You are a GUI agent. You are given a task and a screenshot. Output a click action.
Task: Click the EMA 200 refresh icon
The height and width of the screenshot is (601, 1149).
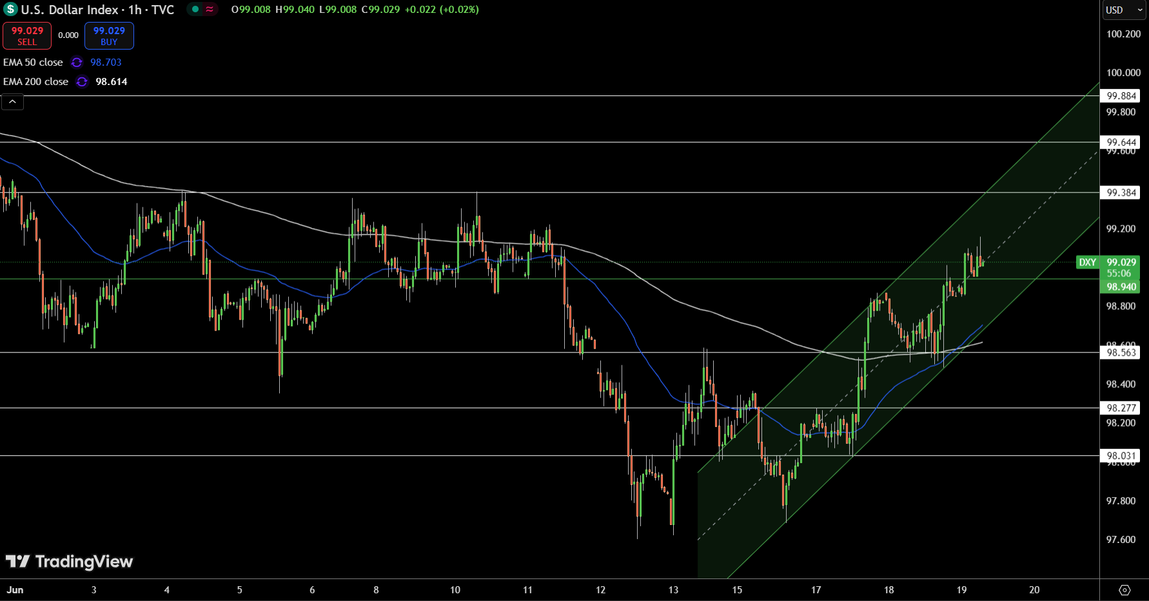click(82, 82)
